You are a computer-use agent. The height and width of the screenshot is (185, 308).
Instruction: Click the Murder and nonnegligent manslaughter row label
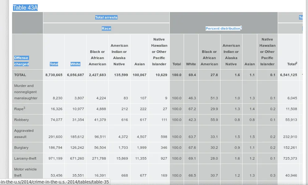(26, 92)
